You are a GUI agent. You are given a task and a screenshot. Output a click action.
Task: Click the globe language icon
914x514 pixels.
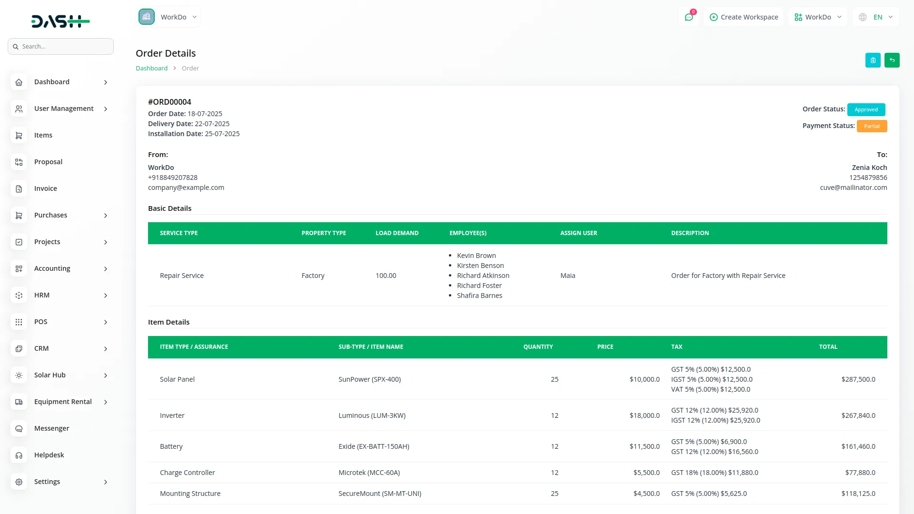863,17
